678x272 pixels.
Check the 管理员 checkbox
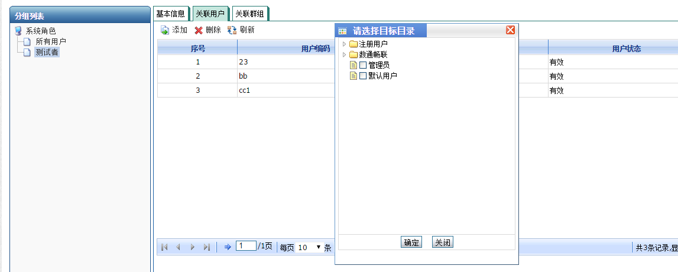pyautogui.click(x=363, y=65)
